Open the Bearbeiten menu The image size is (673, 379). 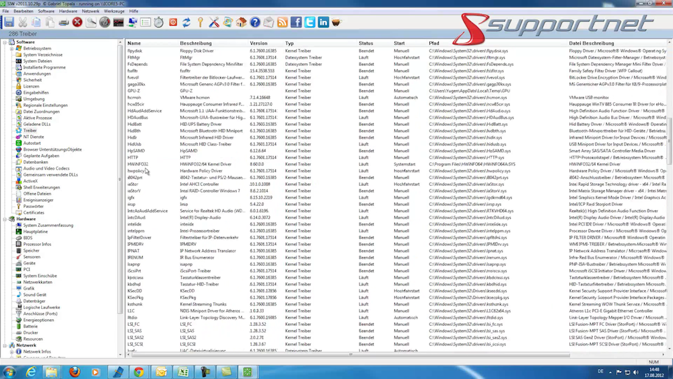coord(24,11)
